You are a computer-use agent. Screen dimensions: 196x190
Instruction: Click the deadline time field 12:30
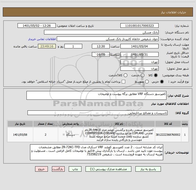(x=101, y=46)
